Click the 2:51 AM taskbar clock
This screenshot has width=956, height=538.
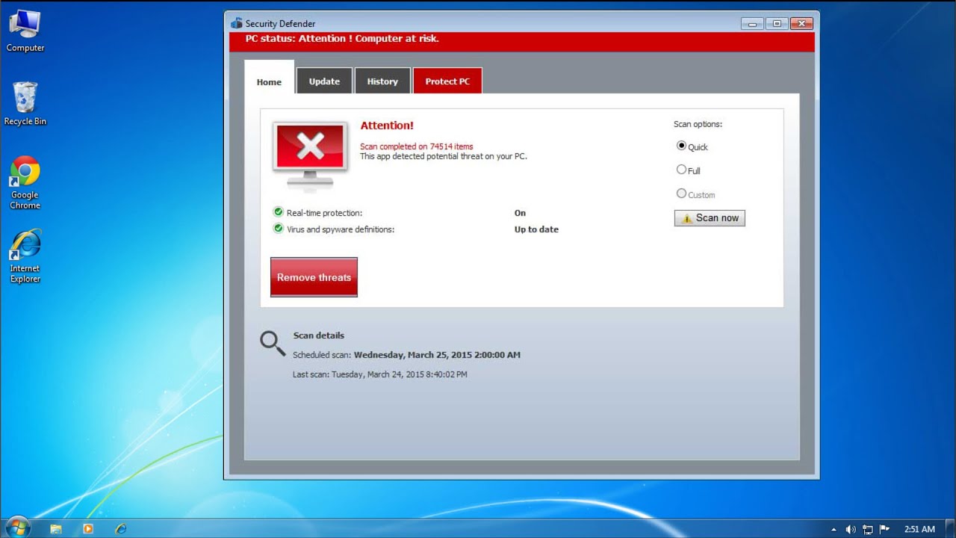tap(919, 529)
